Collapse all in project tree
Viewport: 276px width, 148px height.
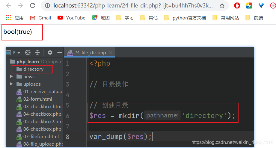pyautogui.click(x=37, y=52)
